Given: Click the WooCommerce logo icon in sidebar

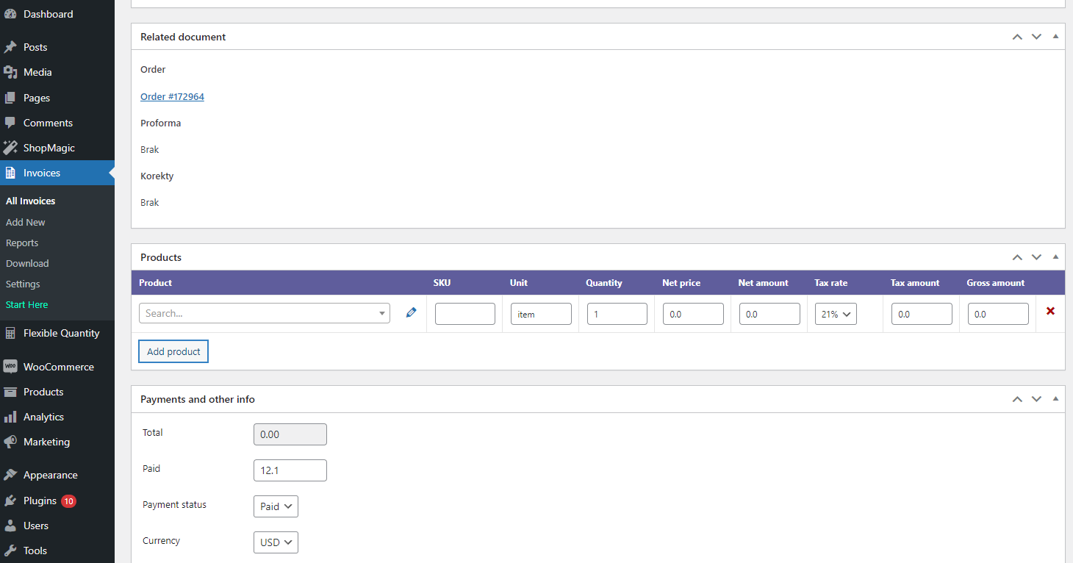Looking at the screenshot, I should pyautogui.click(x=10, y=367).
